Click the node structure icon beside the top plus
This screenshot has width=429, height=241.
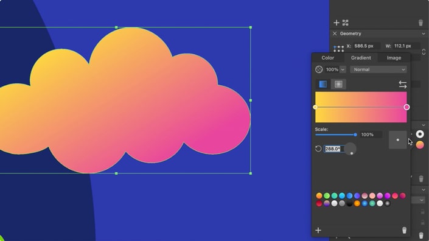[x=345, y=23]
